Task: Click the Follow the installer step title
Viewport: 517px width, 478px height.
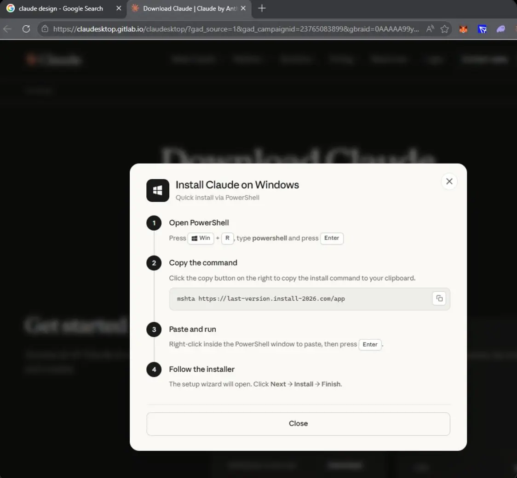Action: click(x=202, y=369)
